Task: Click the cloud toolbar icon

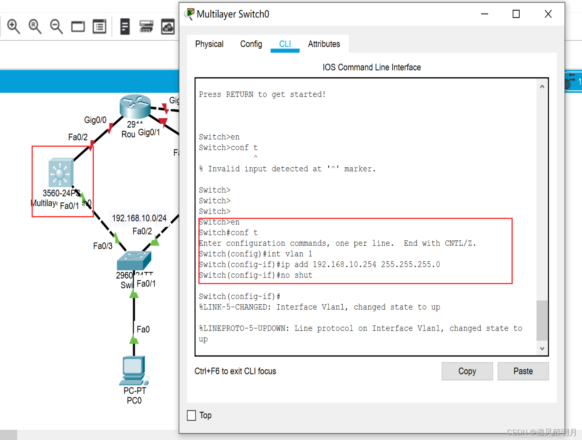Action: 168,27
